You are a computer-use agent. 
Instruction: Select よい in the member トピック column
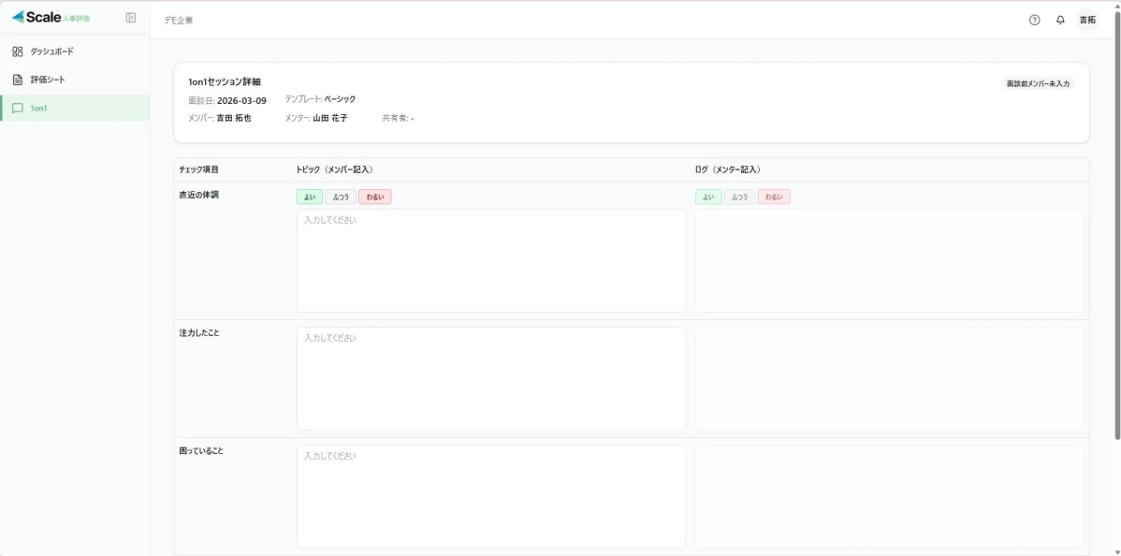[309, 198]
